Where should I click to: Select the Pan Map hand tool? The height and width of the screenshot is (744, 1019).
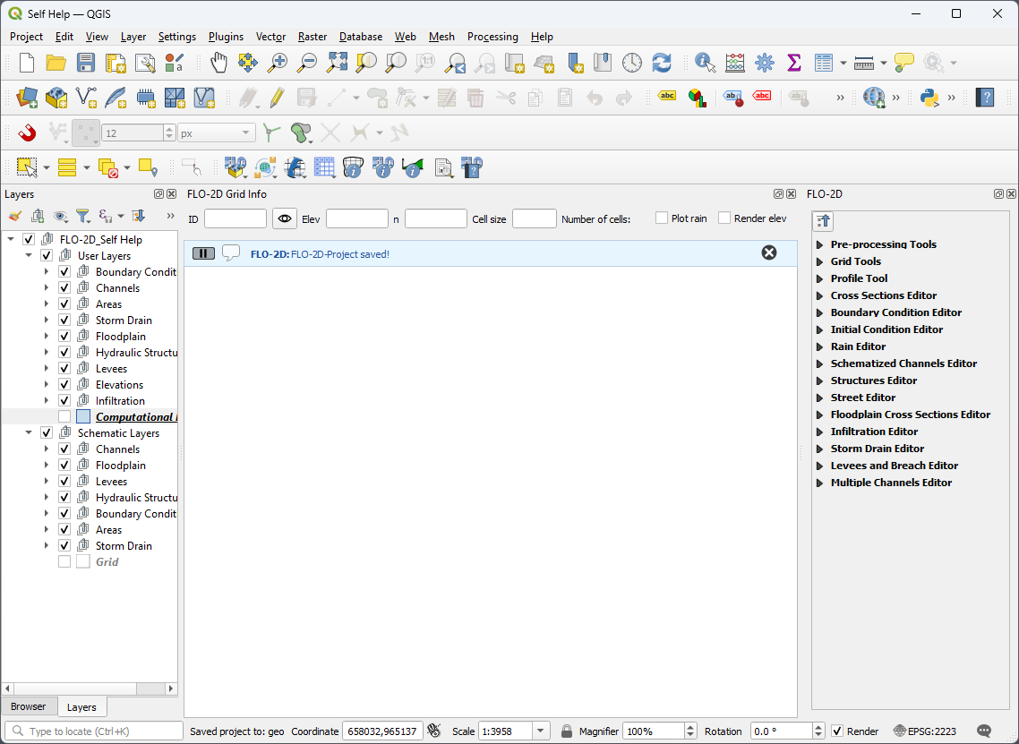tap(218, 63)
